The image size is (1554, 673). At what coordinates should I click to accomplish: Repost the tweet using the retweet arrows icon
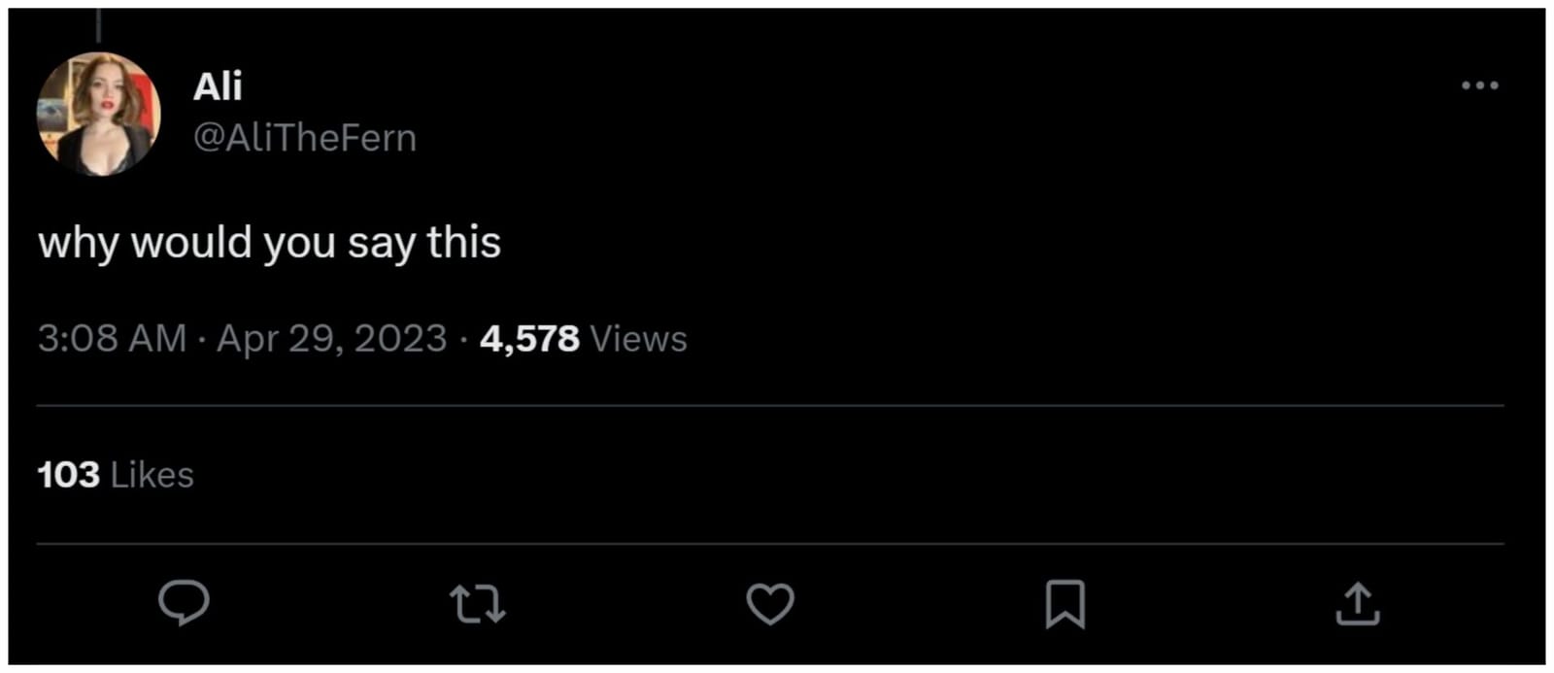click(x=478, y=603)
